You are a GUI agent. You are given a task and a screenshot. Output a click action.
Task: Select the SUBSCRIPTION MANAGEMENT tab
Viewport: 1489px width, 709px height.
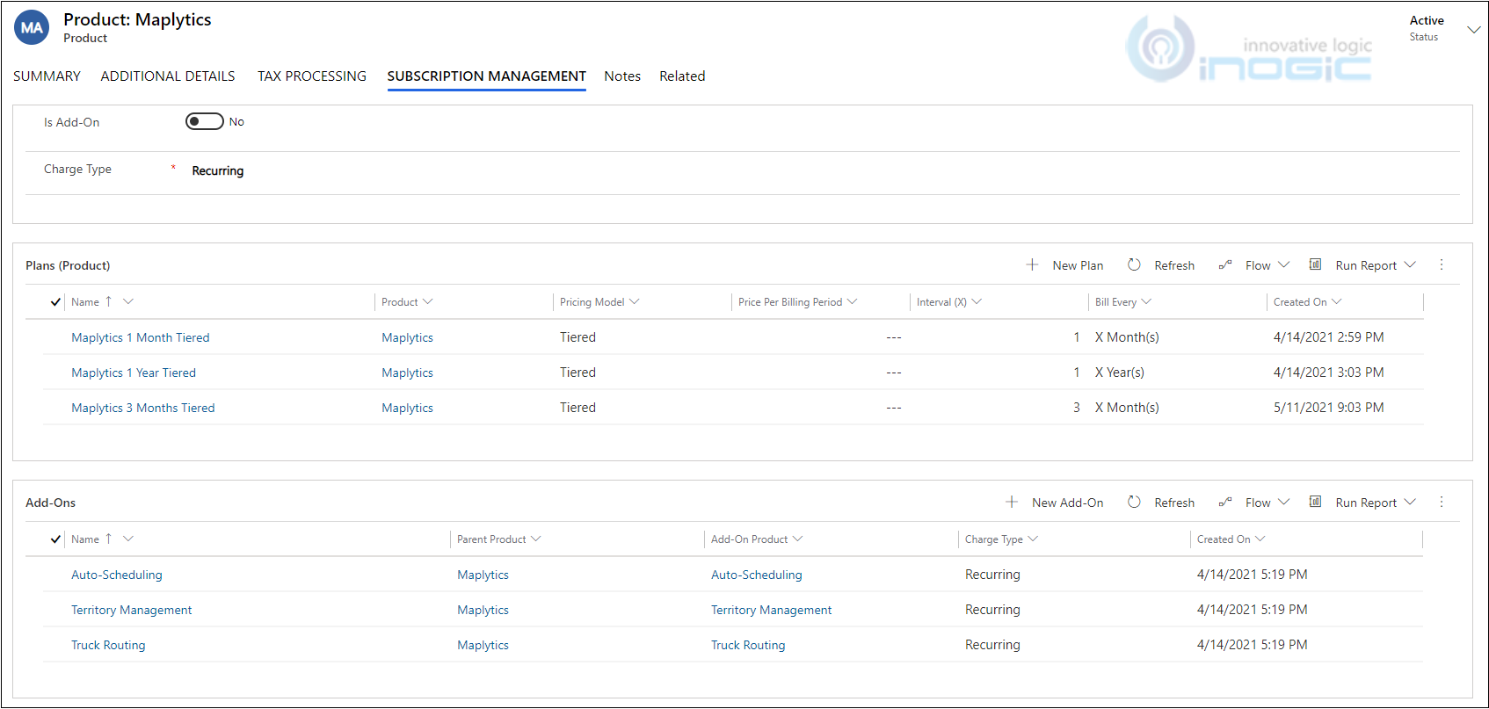[x=487, y=76]
